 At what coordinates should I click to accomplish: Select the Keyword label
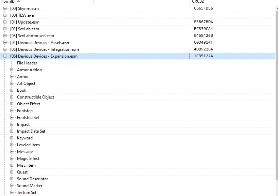point(25,138)
